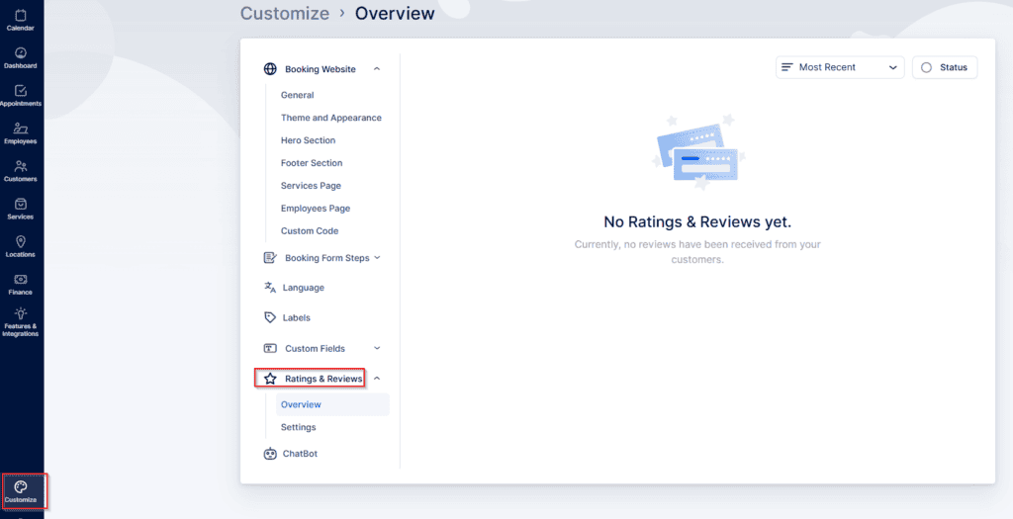Open the Customize palette icon
This screenshot has height=519, width=1013.
point(21,486)
